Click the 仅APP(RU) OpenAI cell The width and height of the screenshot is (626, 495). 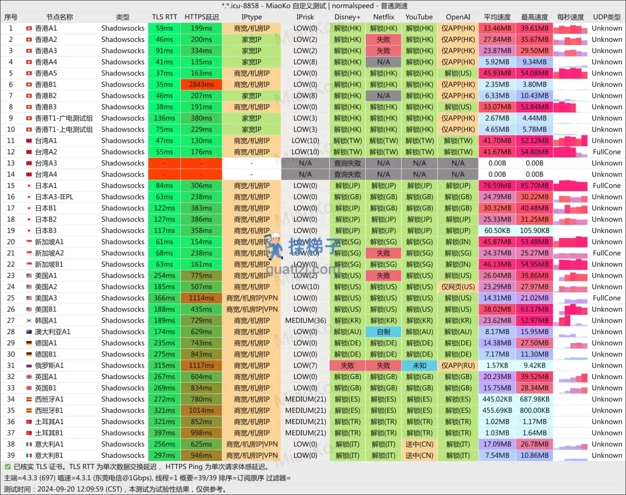click(x=458, y=365)
